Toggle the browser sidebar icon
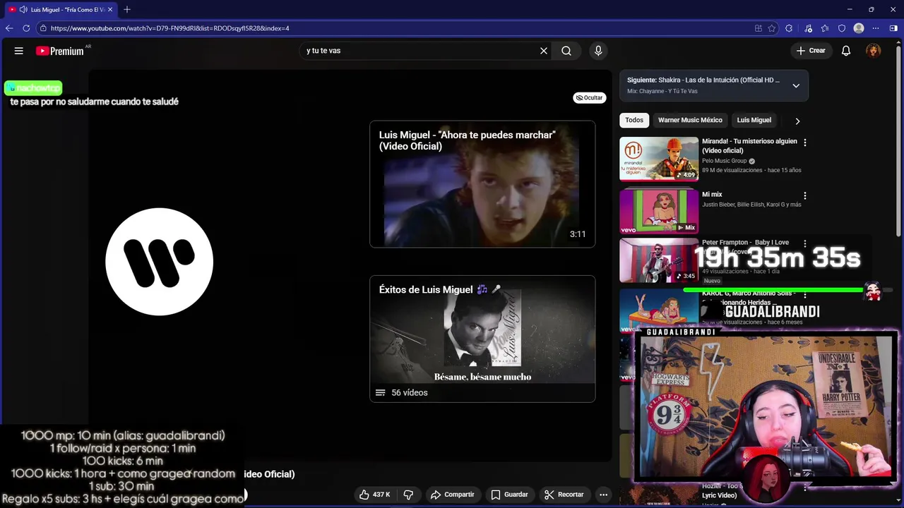 tap(893, 28)
